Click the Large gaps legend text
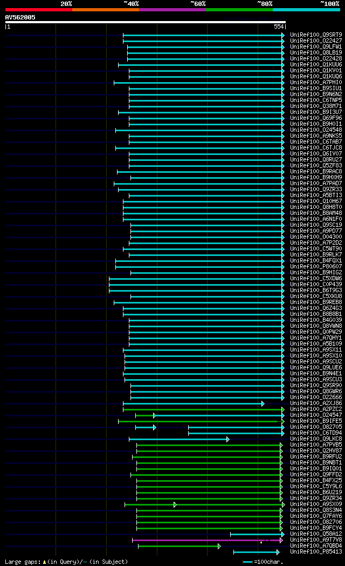 point(67,562)
